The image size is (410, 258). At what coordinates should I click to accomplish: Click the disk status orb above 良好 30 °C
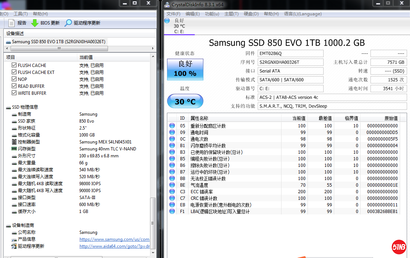[167, 20]
